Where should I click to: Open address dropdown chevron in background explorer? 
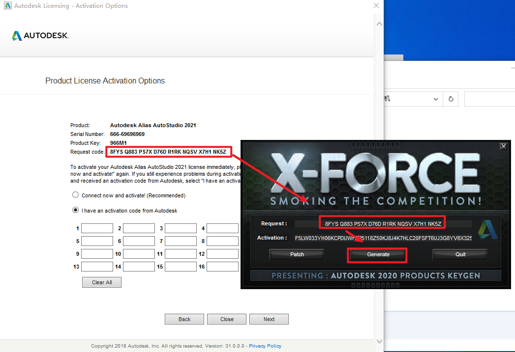(435, 99)
